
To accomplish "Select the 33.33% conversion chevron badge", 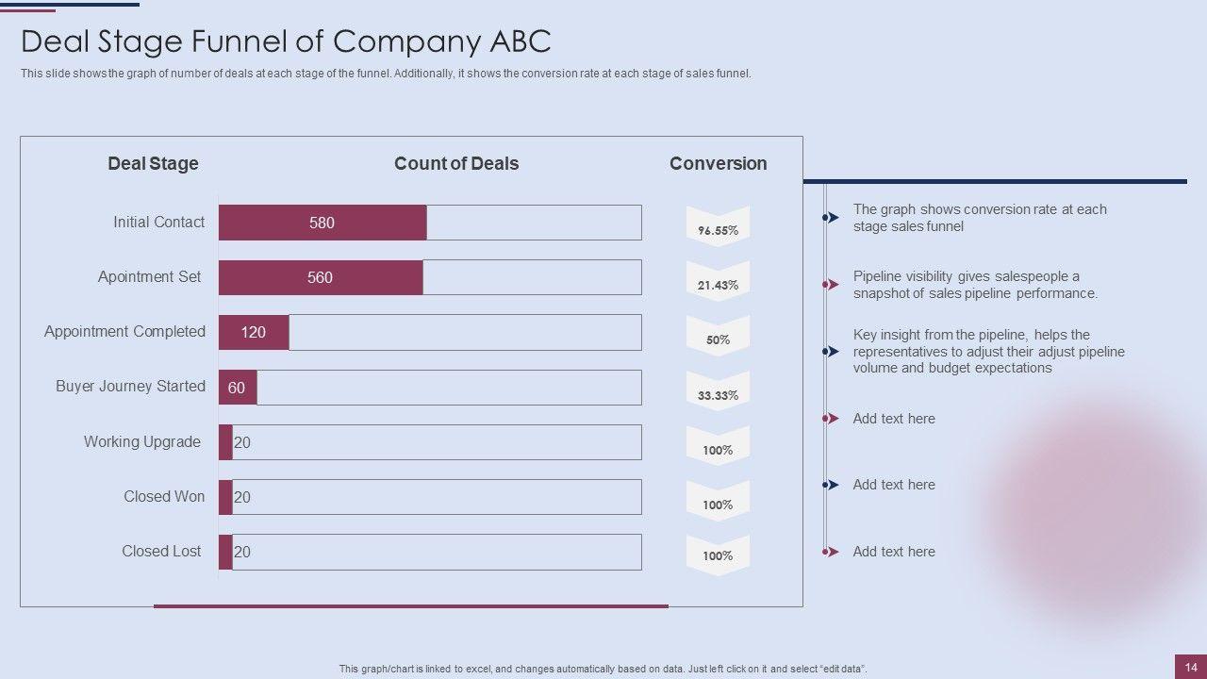I will click(x=718, y=392).
